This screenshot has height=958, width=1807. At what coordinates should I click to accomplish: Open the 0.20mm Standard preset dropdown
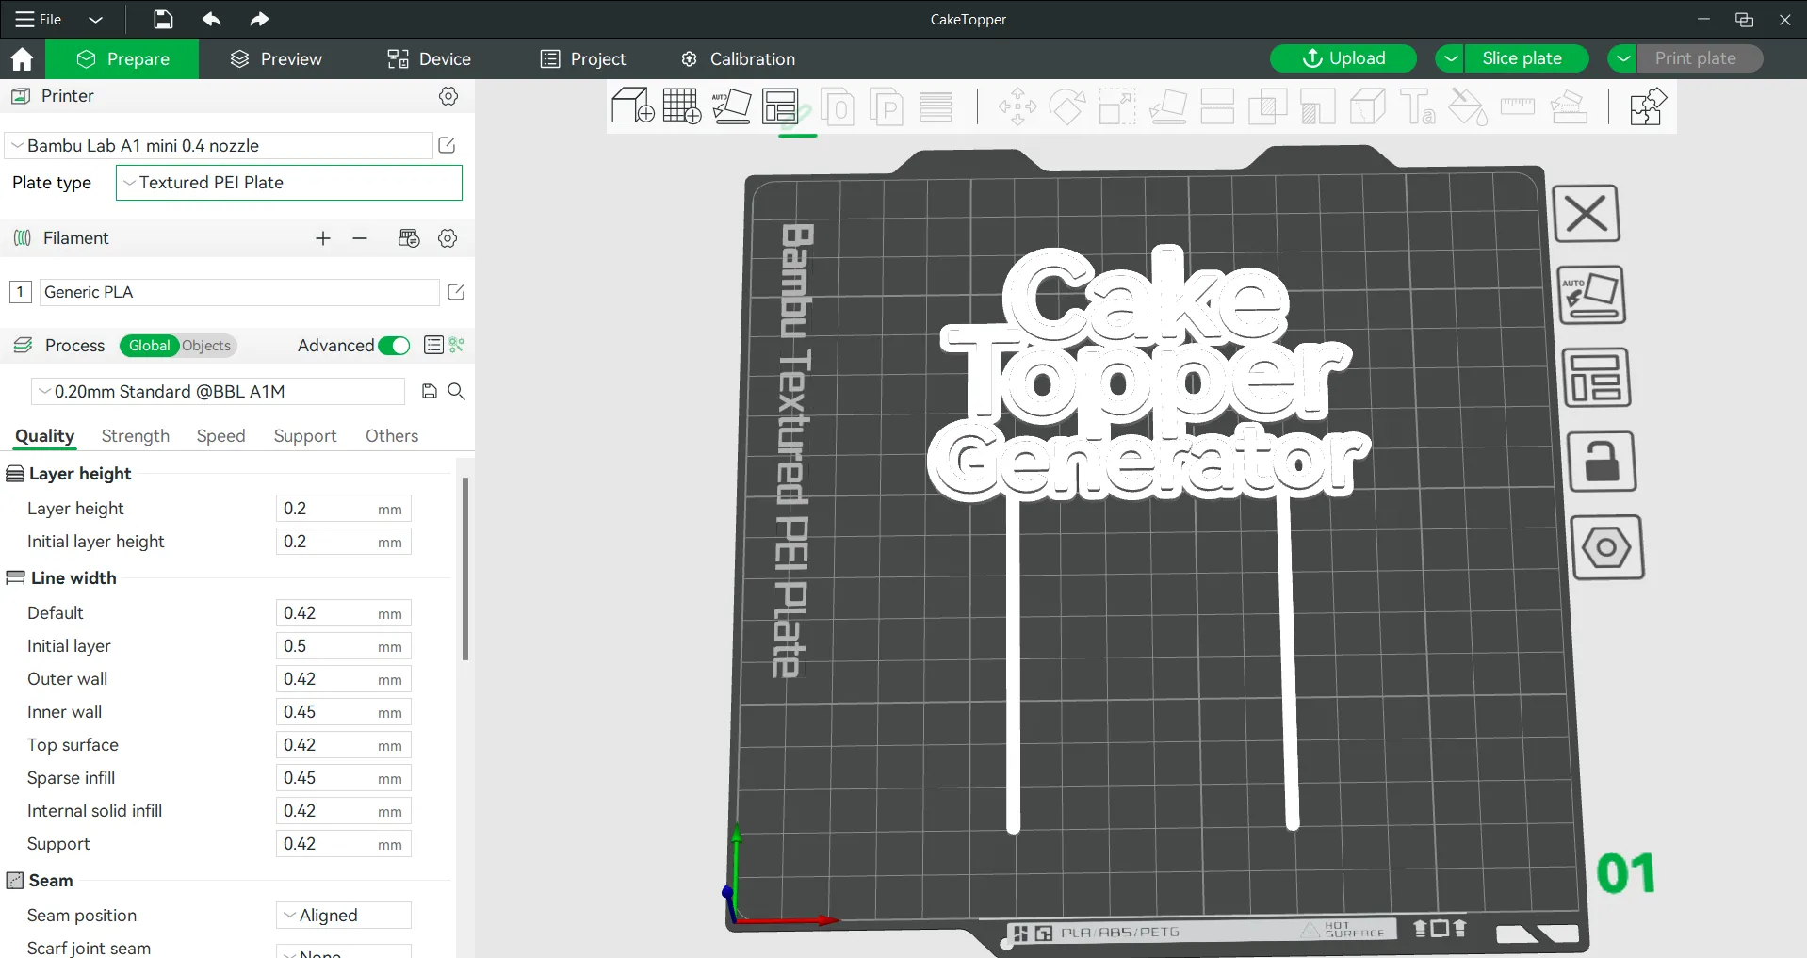[x=217, y=391]
